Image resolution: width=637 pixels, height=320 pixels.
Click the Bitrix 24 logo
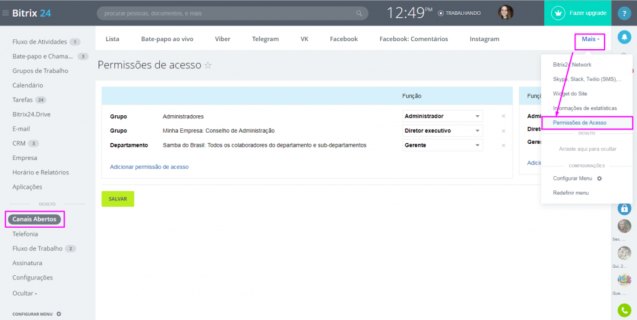[x=32, y=13]
